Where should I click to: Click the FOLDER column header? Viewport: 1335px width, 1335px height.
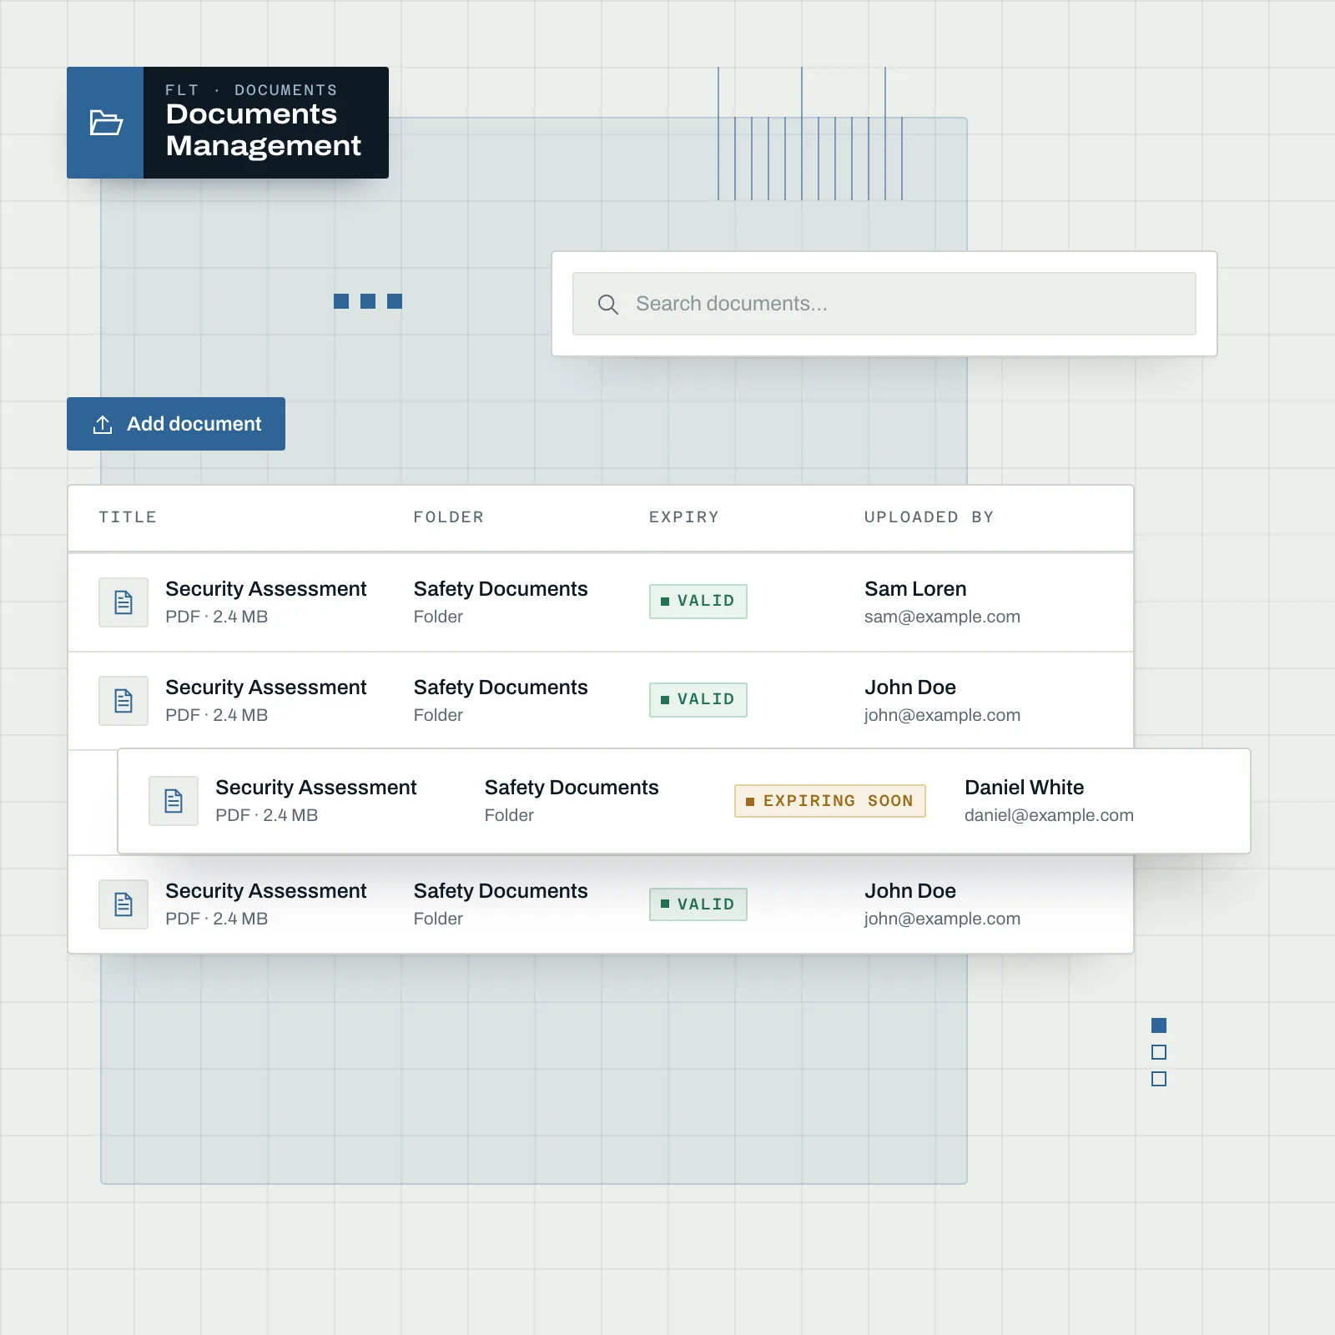(x=449, y=517)
